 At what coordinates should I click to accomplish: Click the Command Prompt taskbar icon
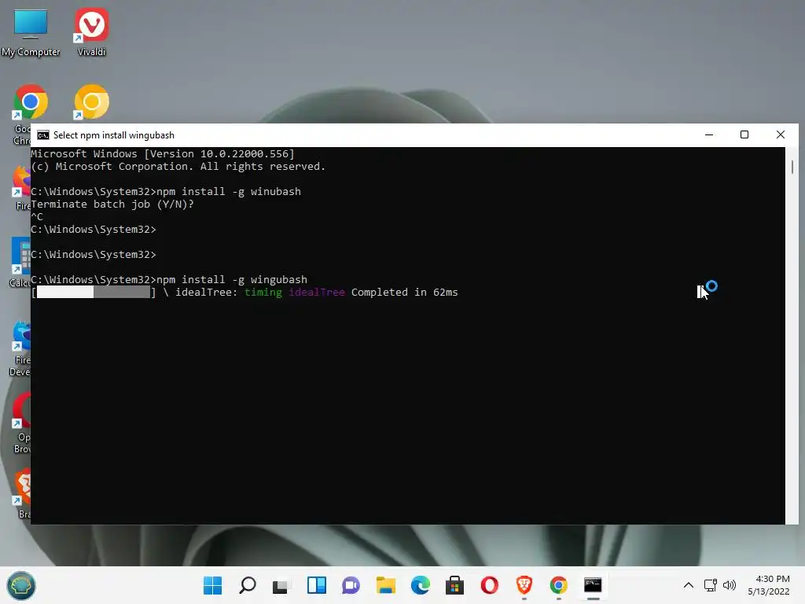[x=593, y=585]
